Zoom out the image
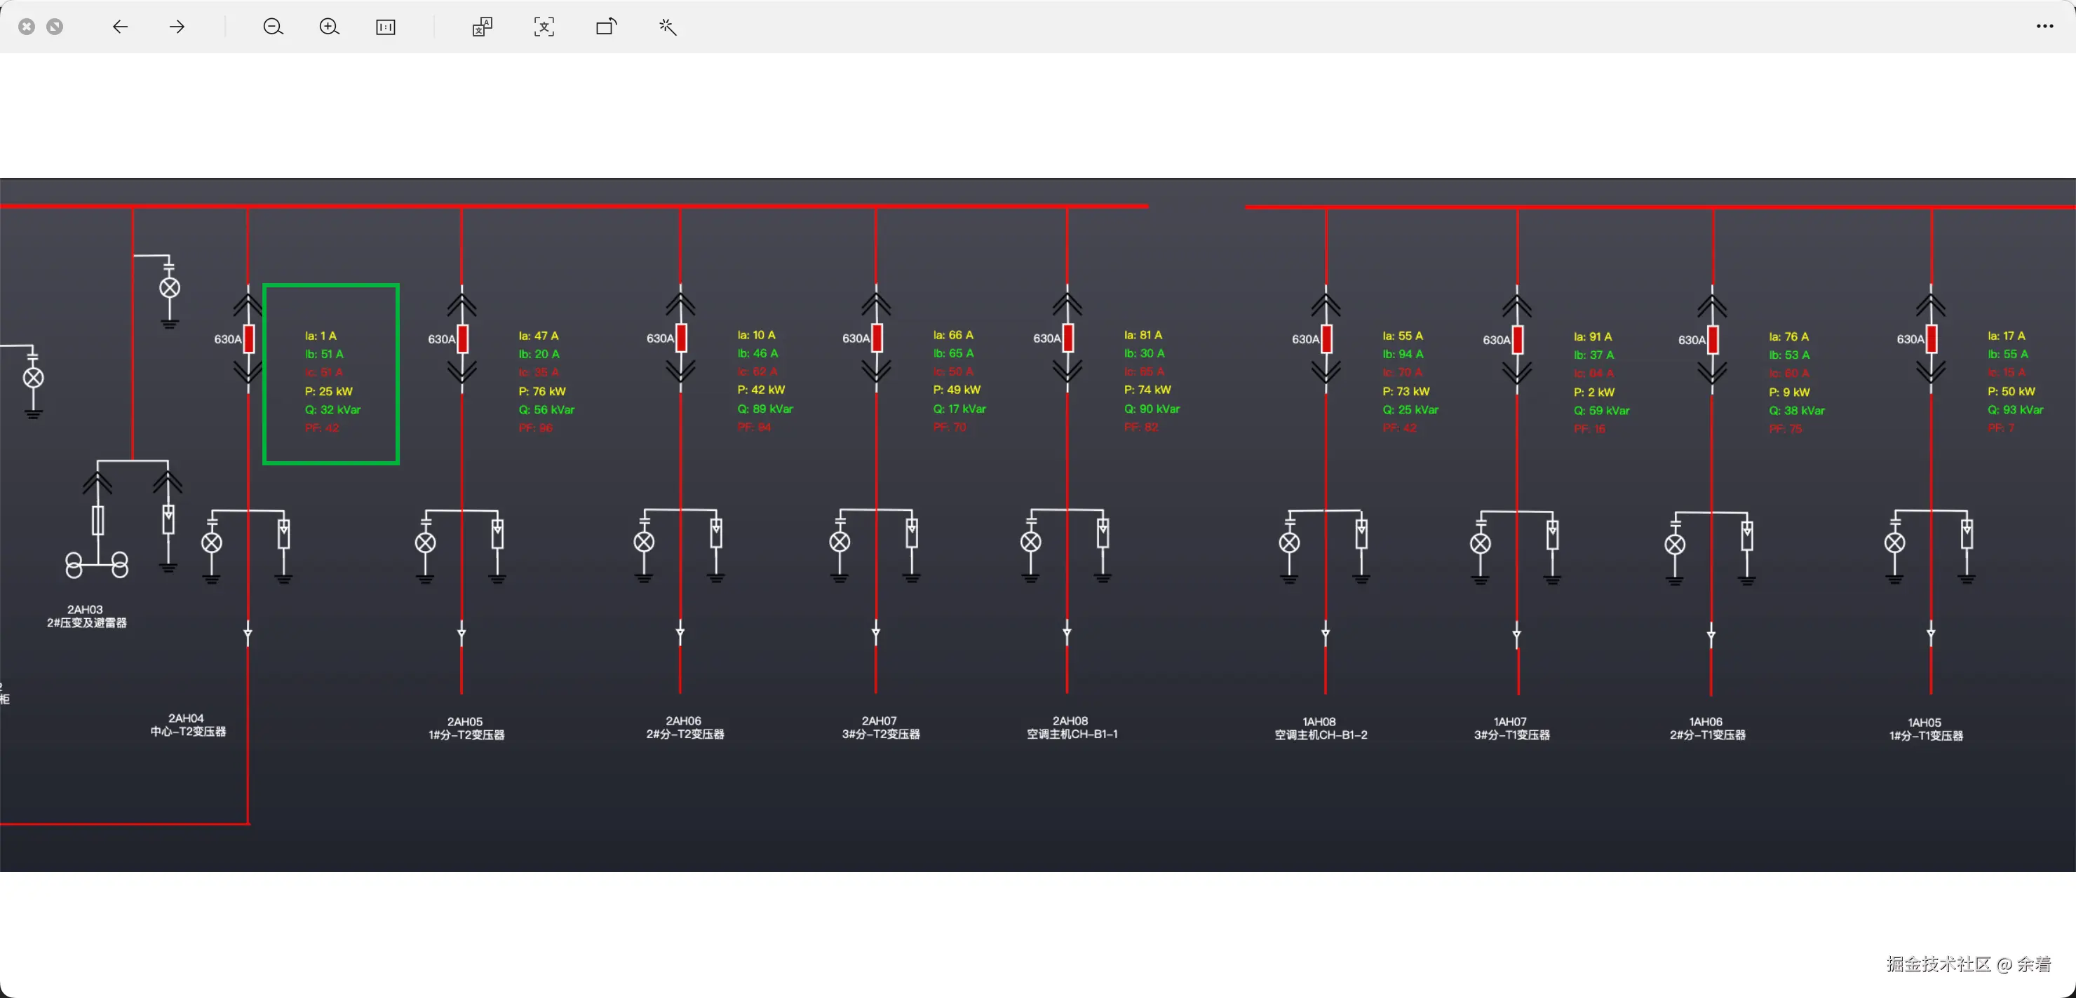Screen dimensions: 2076x998 274,27
